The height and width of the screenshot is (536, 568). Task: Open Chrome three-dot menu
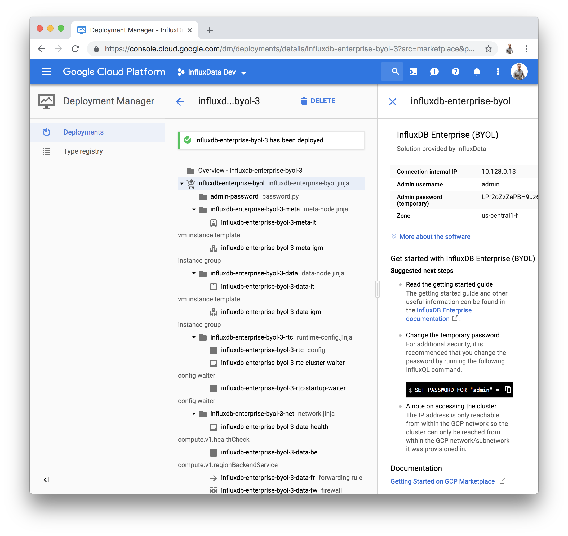[526, 49]
